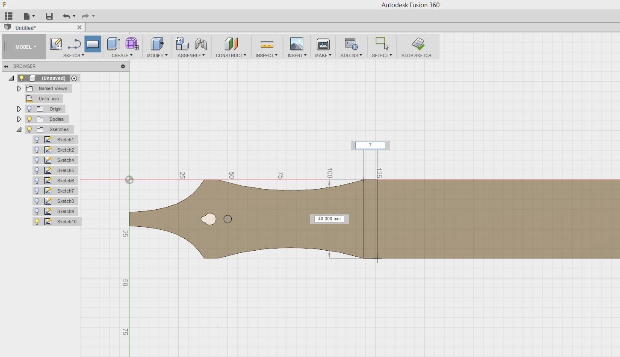Select the Line sketch tool
This screenshot has height=357, width=620.
74,44
